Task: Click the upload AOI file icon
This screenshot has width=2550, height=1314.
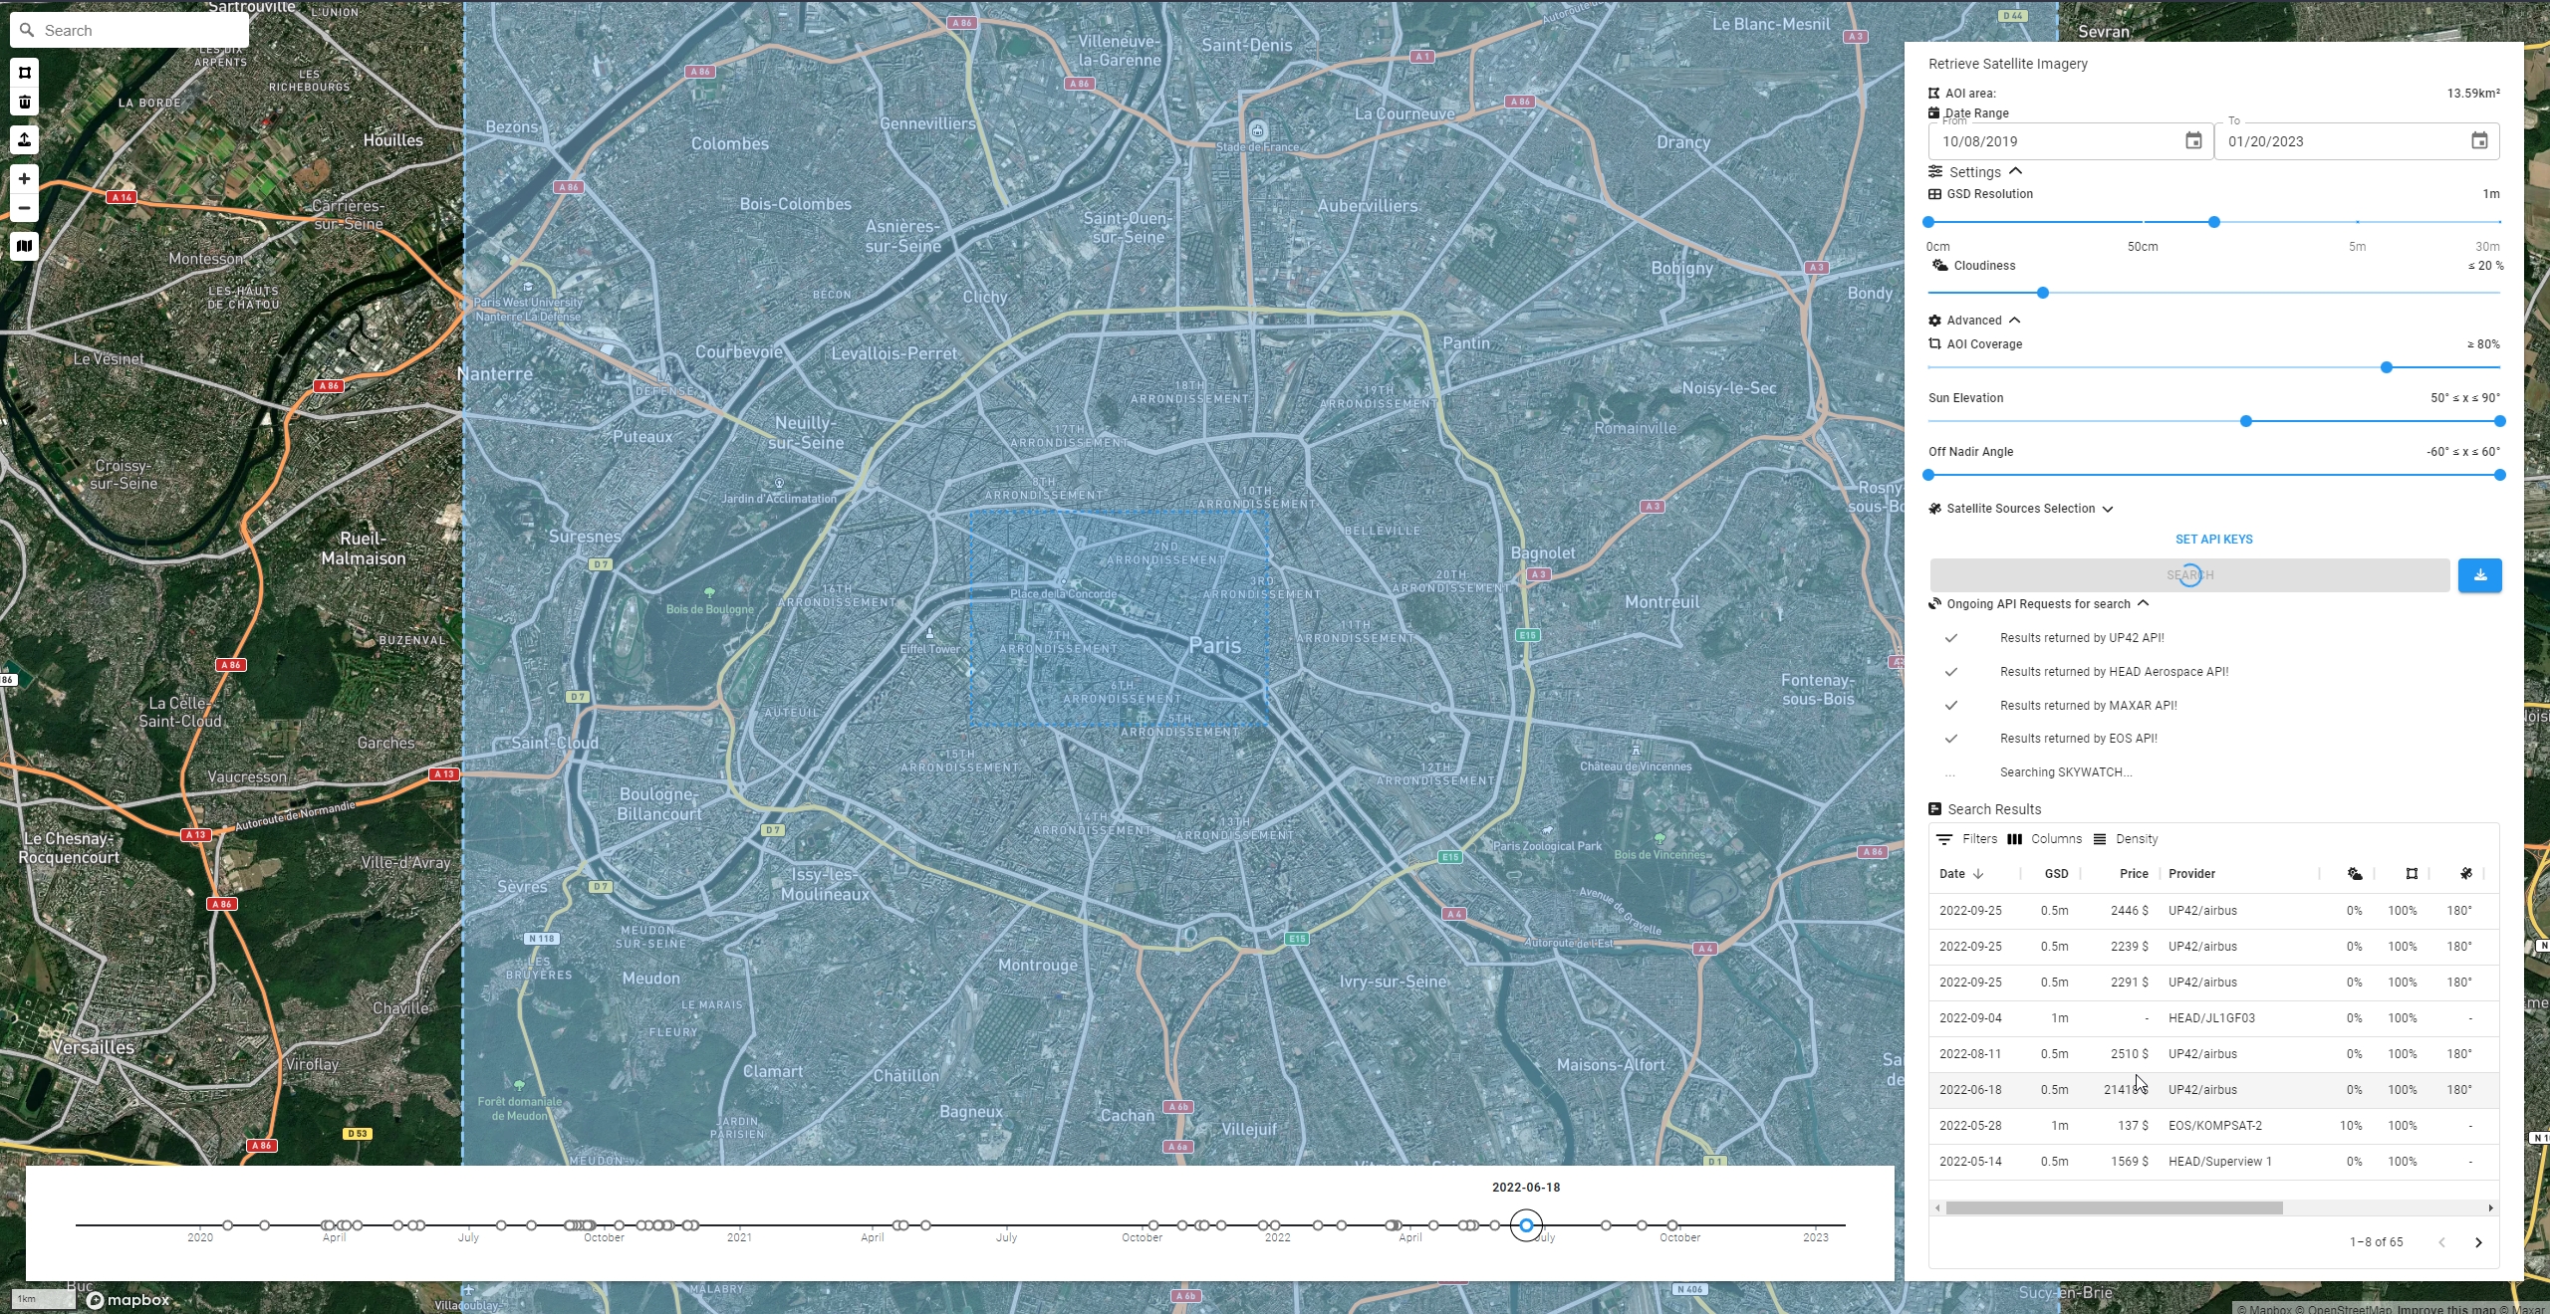Action: tap(25, 139)
